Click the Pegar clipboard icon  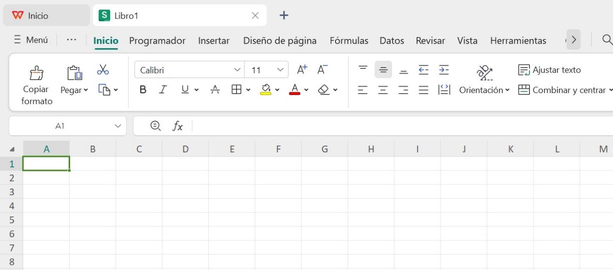[x=74, y=73]
